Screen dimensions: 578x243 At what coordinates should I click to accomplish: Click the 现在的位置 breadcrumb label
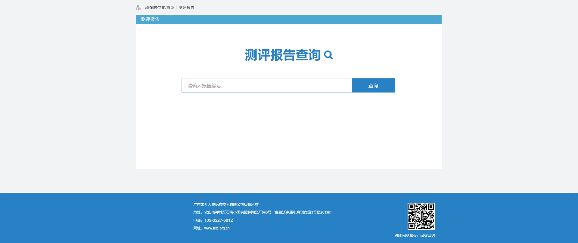click(155, 8)
